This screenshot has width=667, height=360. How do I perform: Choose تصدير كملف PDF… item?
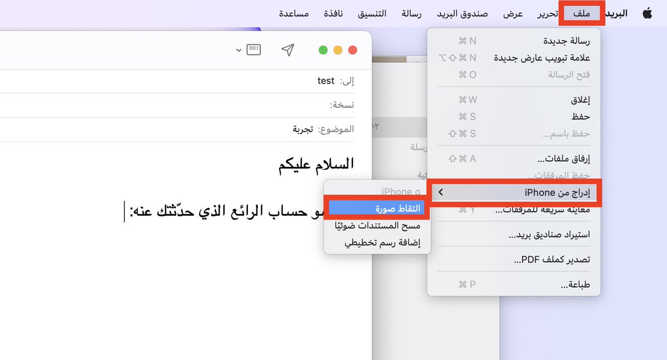tap(514, 260)
